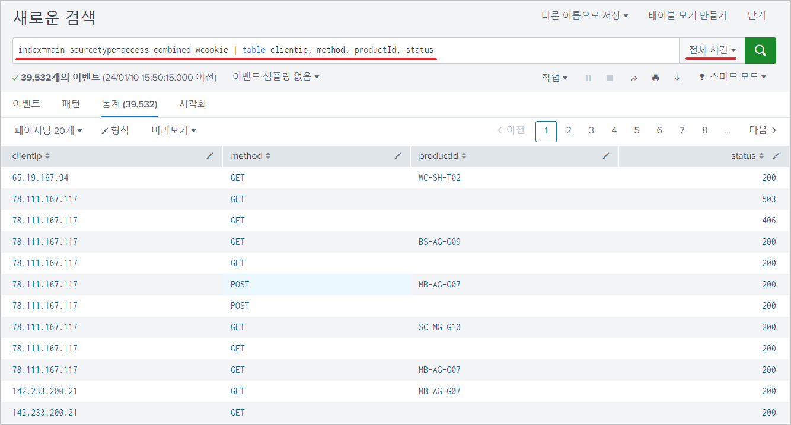Click POST in MB-AG-G07 row
The image size is (791, 425).
240,285
